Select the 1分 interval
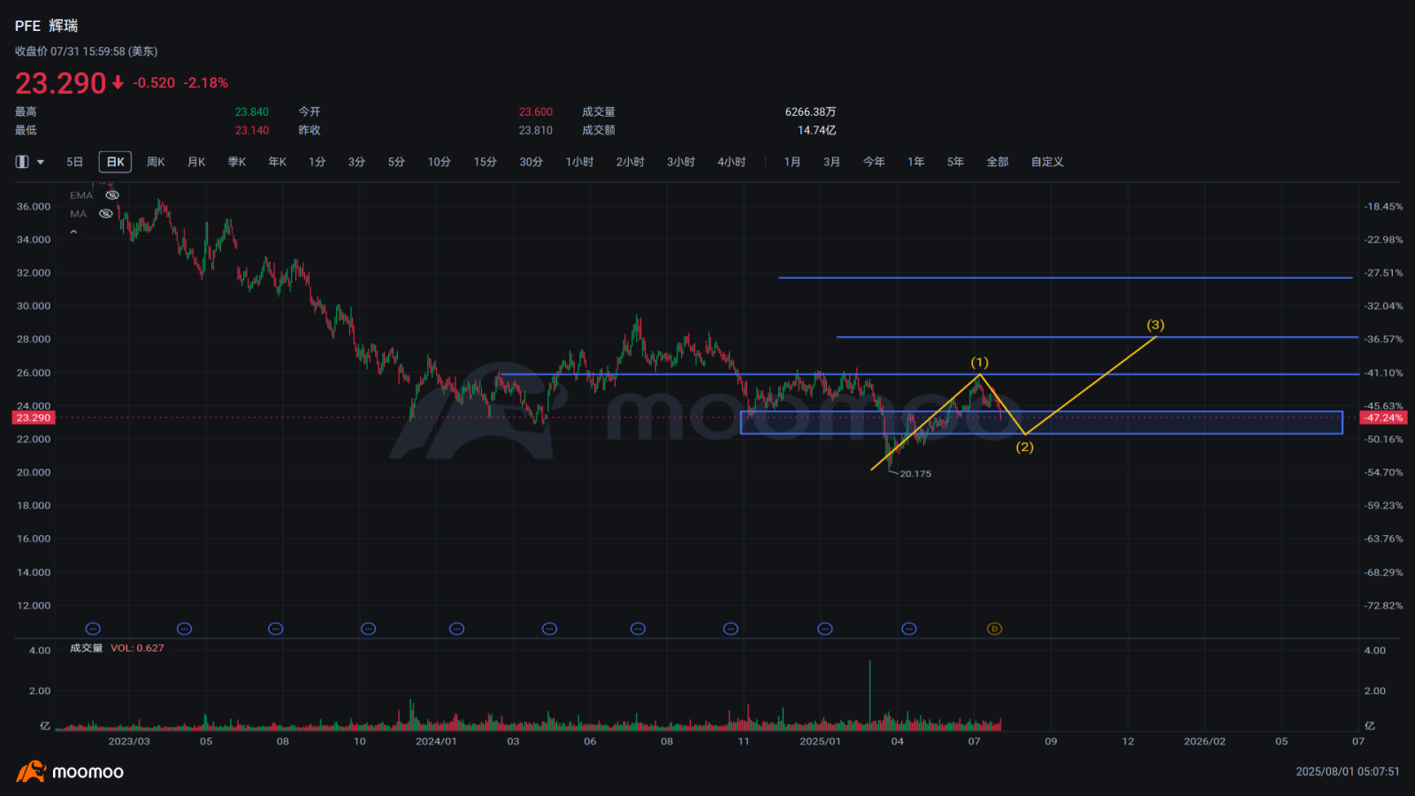This screenshot has width=1415, height=796. click(x=317, y=162)
